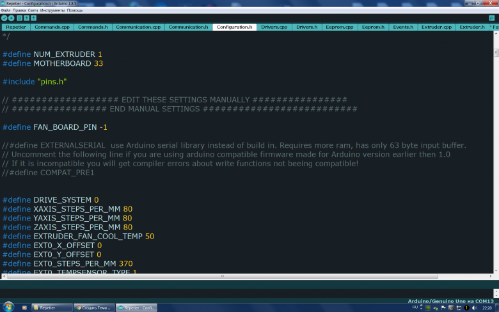Image resolution: width=499 pixels, height=312 pixels.
Task: Click the Open sketch up-arrow icon
Action: point(27,18)
